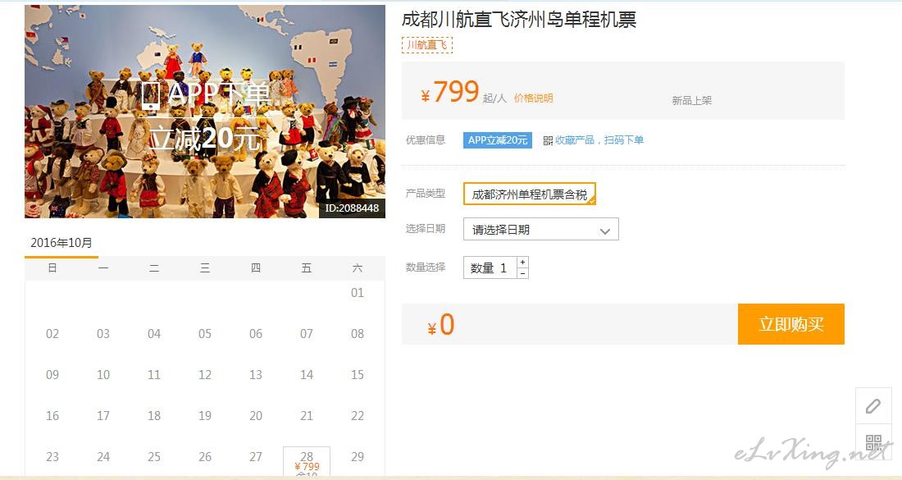The width and height of the screenshot is (902, 480).
Task: Increase quantity with the plus stepper
Action: [x=522, y=262]
